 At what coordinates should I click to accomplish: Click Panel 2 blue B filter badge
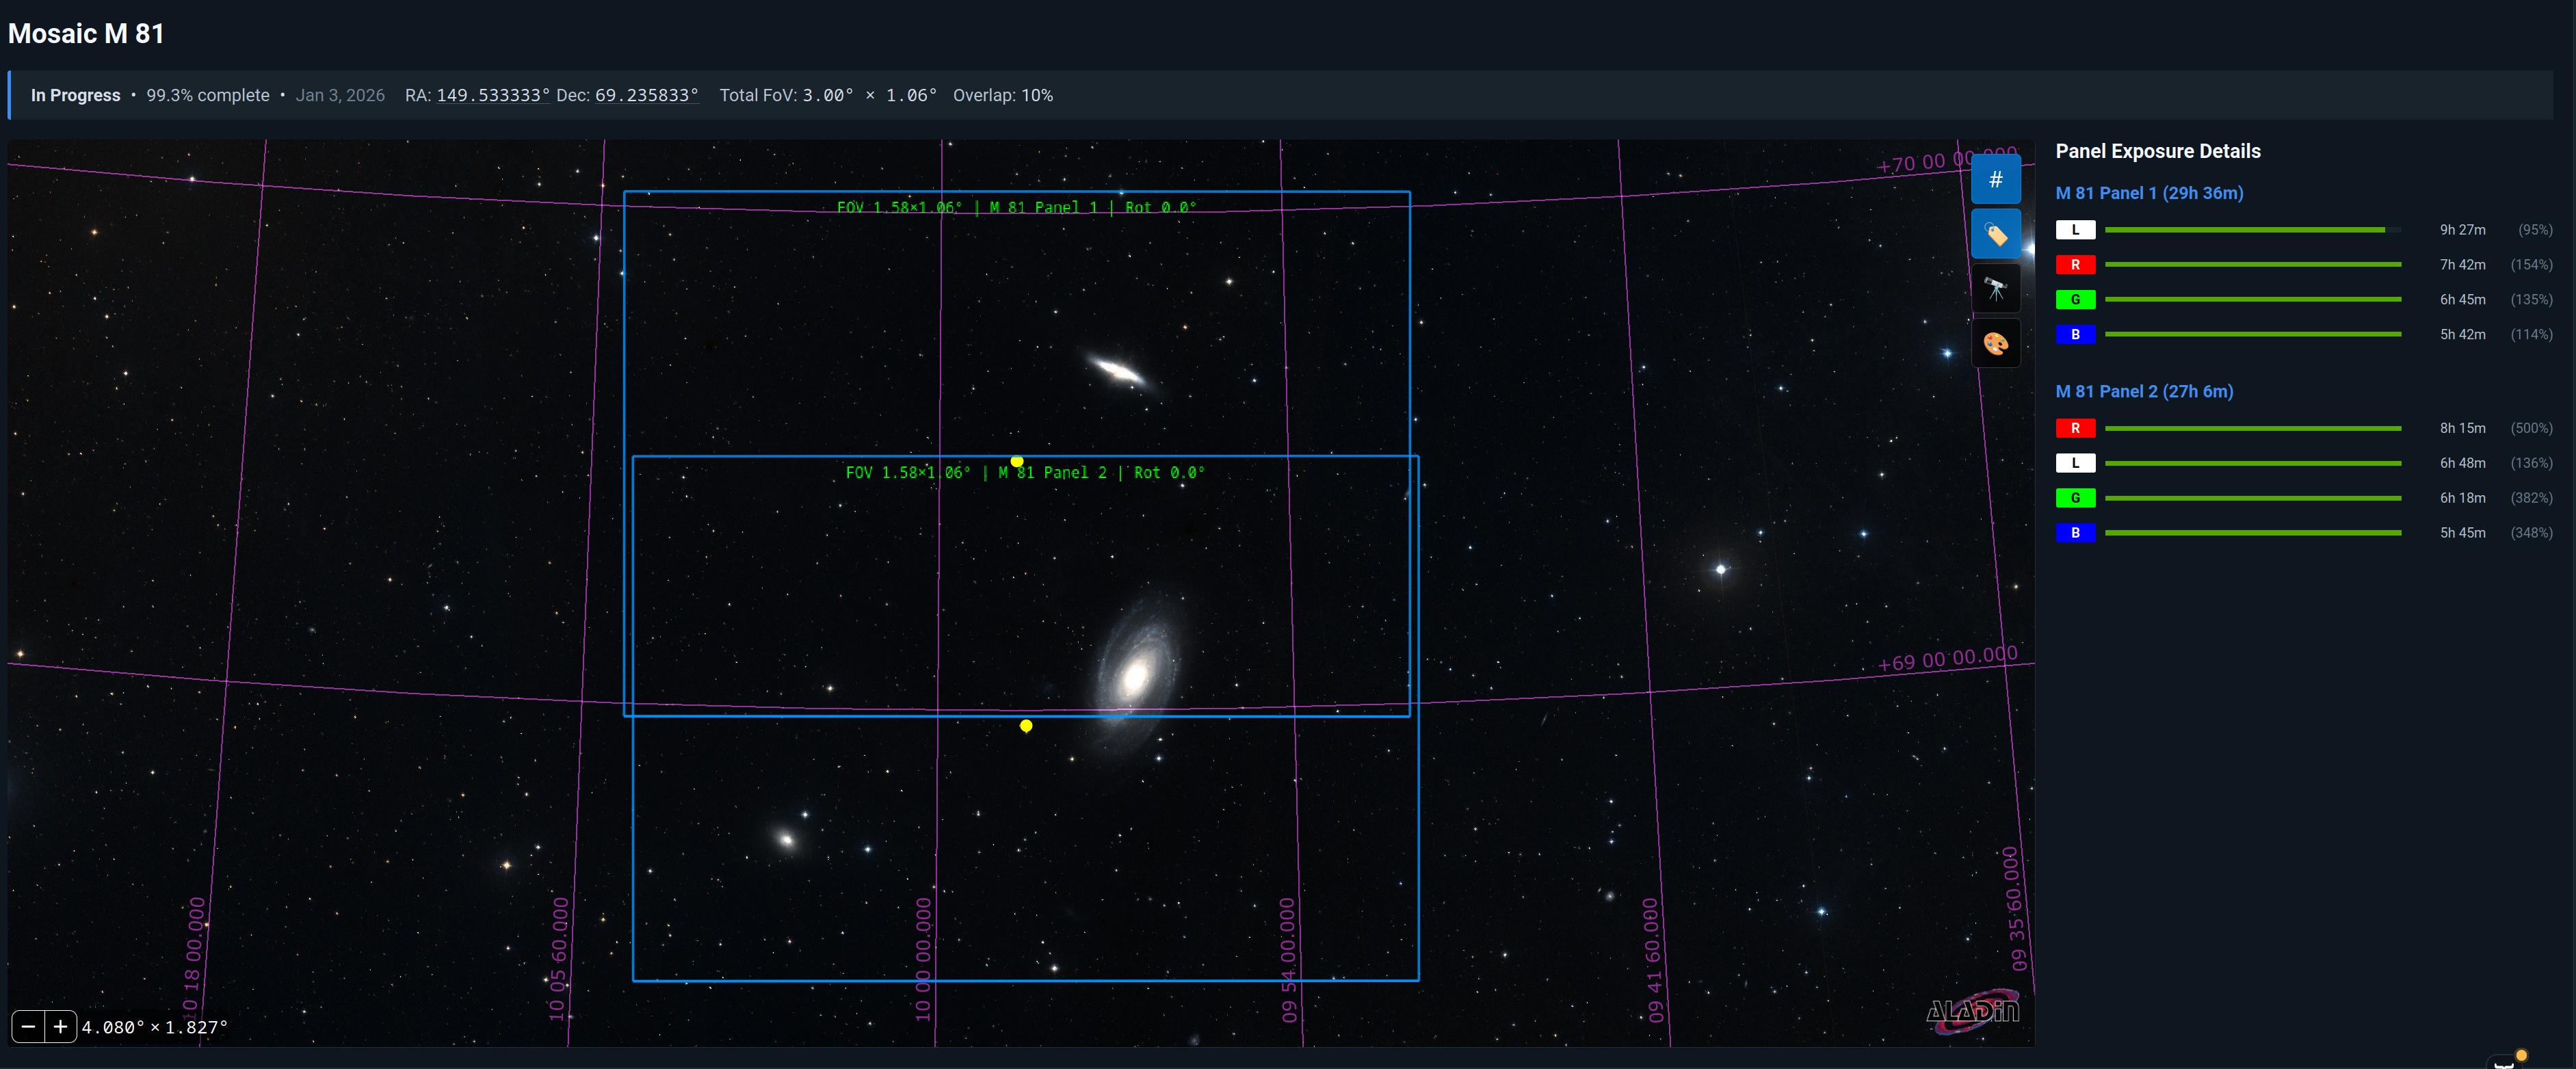tap(2075, 533)
